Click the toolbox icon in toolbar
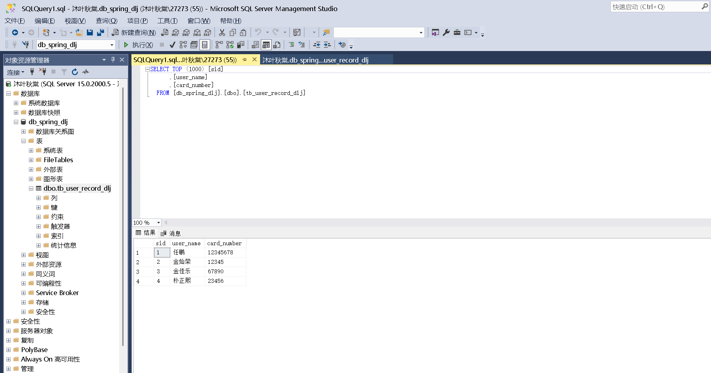The image size is (711, 373). coord(457,32)
